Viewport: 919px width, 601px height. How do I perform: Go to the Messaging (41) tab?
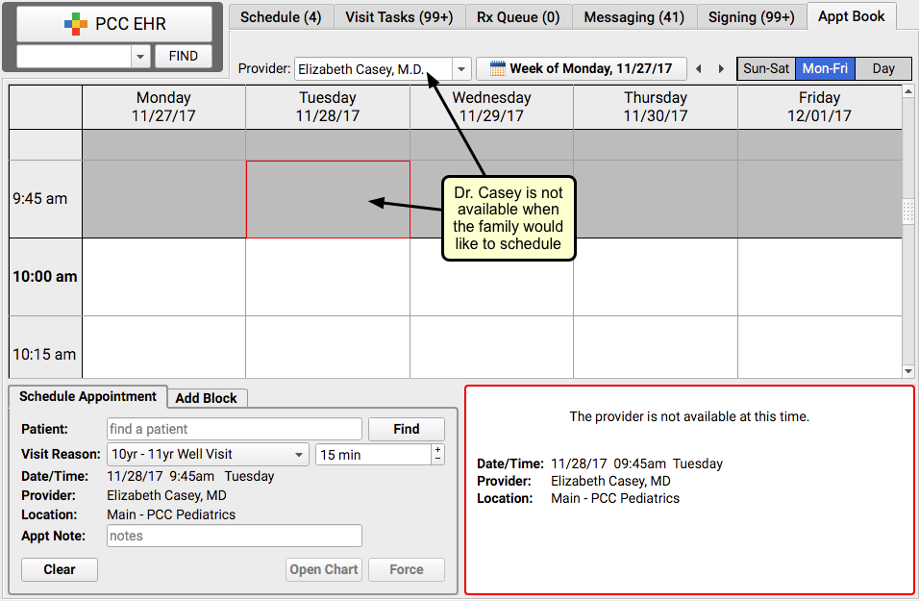[x=634, y=17]
